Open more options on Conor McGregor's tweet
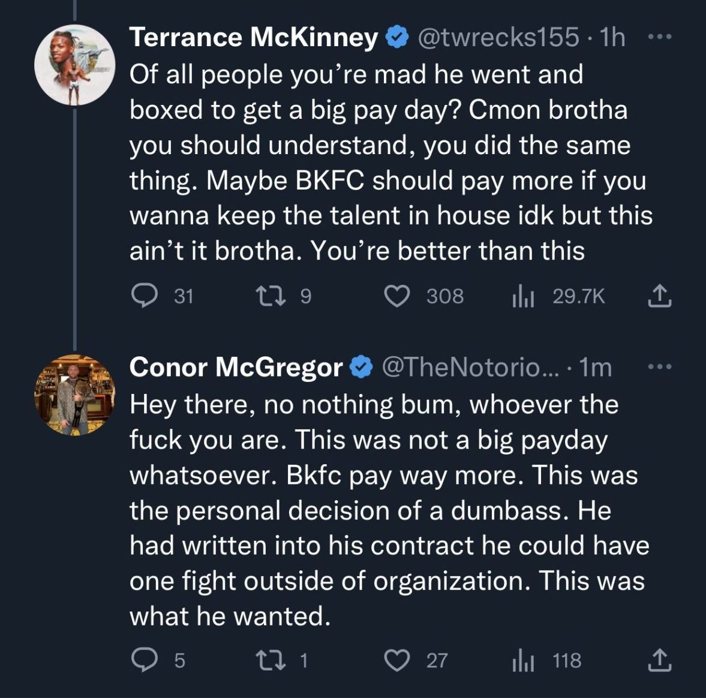 click(661, 367)
